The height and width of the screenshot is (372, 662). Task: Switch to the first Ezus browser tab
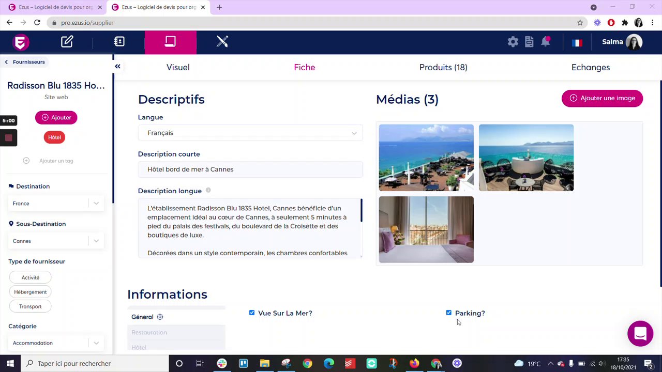[x=55, y=7]
